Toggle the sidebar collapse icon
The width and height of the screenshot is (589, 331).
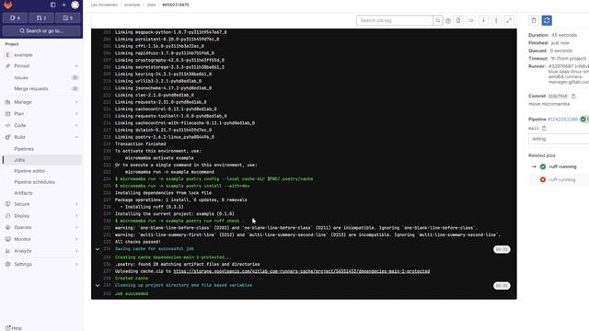click(x=53, y=5)
